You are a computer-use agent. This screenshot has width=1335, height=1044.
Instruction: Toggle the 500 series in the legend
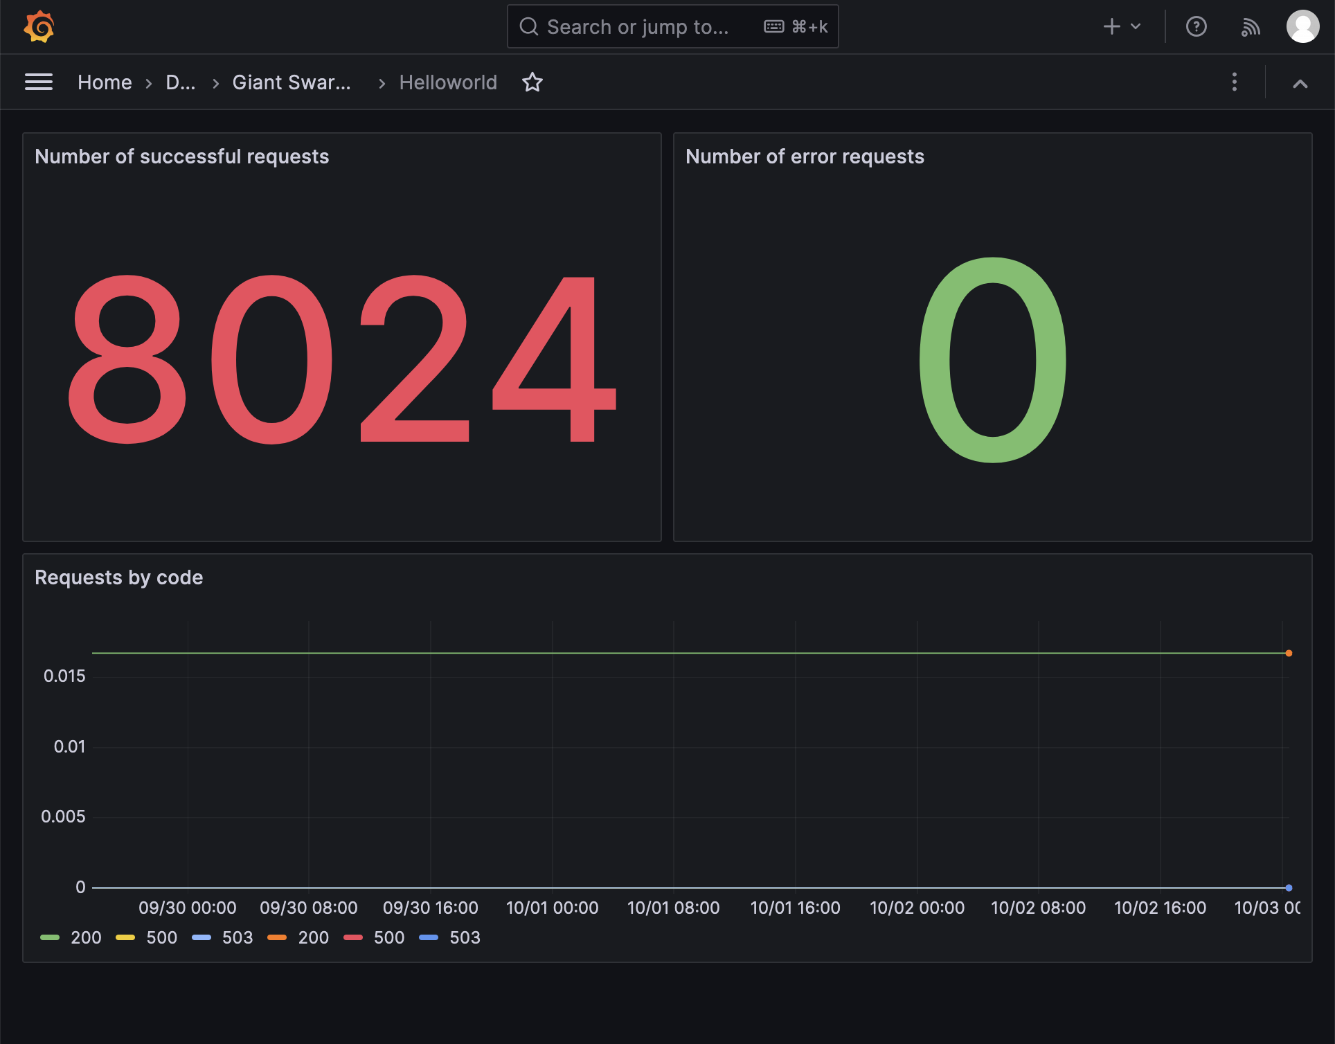coord(161,937)
